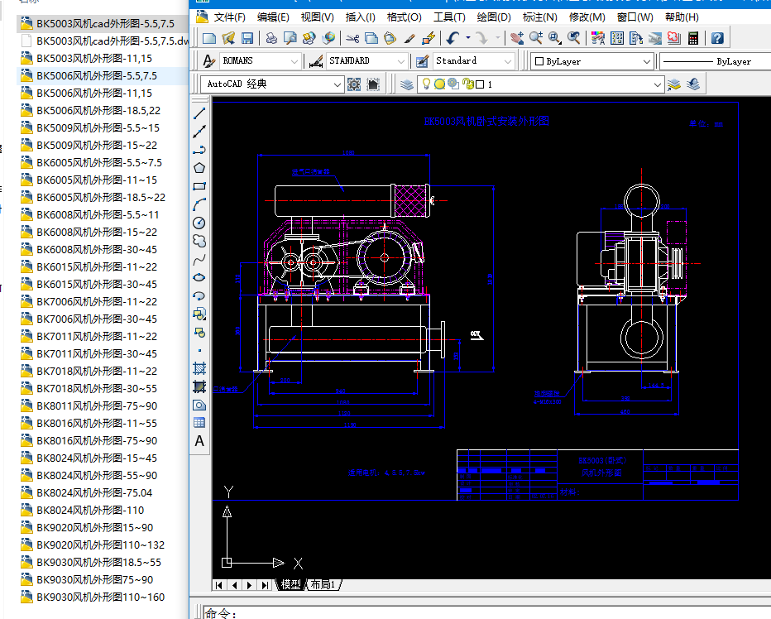Open the ByLayer color dropdown
The image size is (771, 619).
coord(647,61)
